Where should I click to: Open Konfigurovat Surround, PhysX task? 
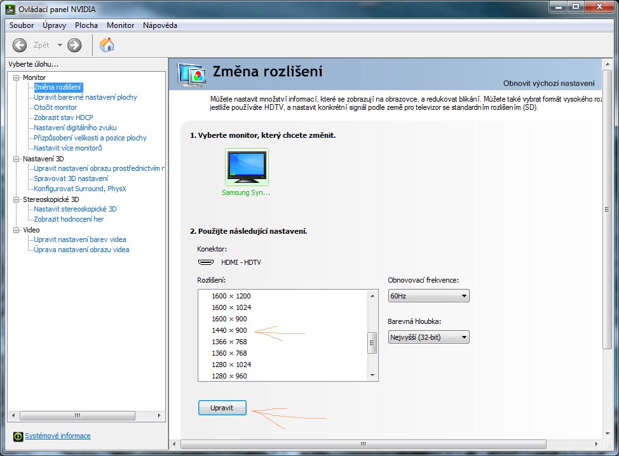(x=79, y=189)
